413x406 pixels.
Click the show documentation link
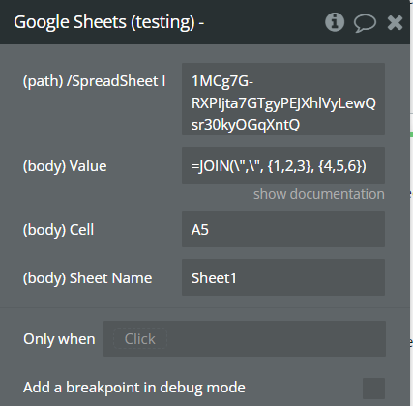click(x=319, y=194)
